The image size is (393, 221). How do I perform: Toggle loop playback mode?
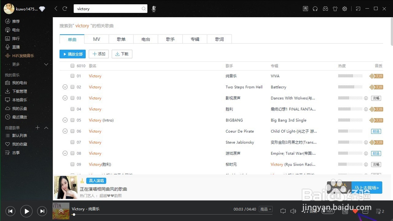(283, 211)
